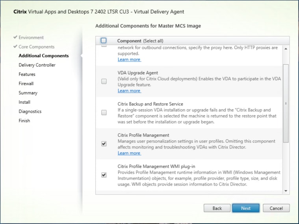Screen dimensions: 299x224
Task: Jump to the Install step
Action: click(x=24, y=102)
